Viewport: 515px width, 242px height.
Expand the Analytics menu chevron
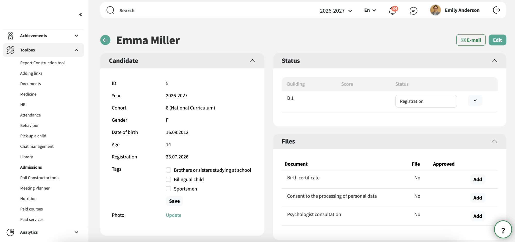point(76,232)
